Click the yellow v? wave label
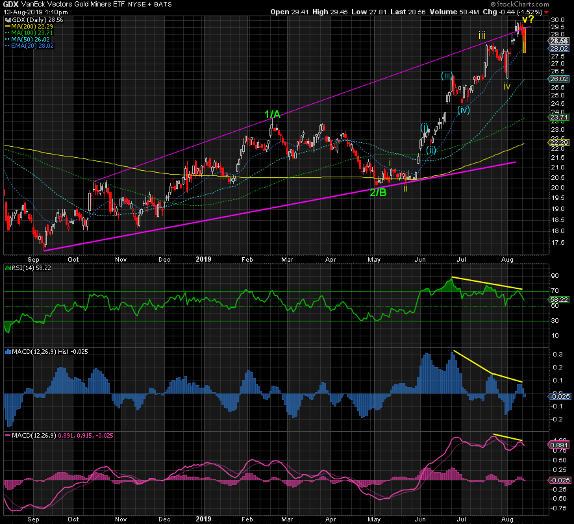Screen dimensions: 574x524 (x=528, y=19)
